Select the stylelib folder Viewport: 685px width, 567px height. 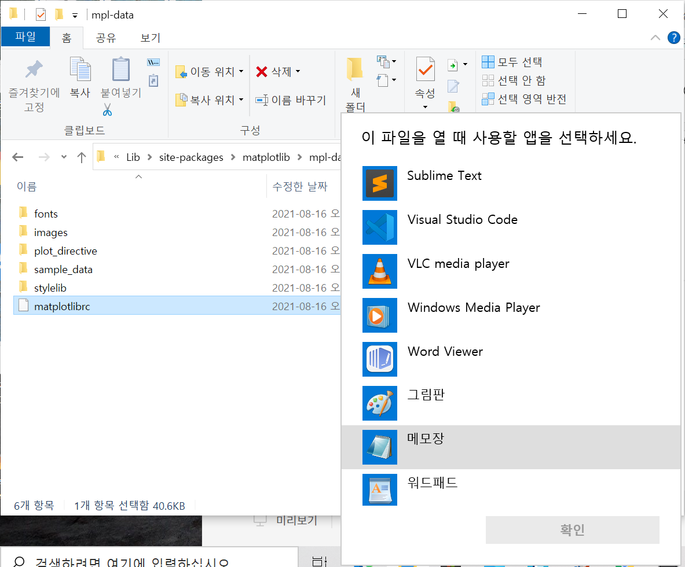pos(50,288)
